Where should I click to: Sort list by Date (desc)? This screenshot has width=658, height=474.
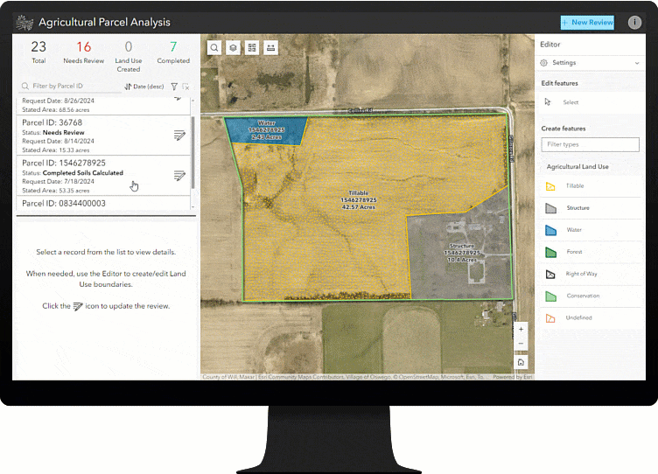pos(143,87)
